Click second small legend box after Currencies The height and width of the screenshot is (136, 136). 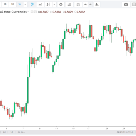click(x=35, y=12)
